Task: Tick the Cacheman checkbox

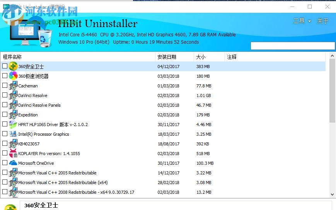Action: (5, 85)
